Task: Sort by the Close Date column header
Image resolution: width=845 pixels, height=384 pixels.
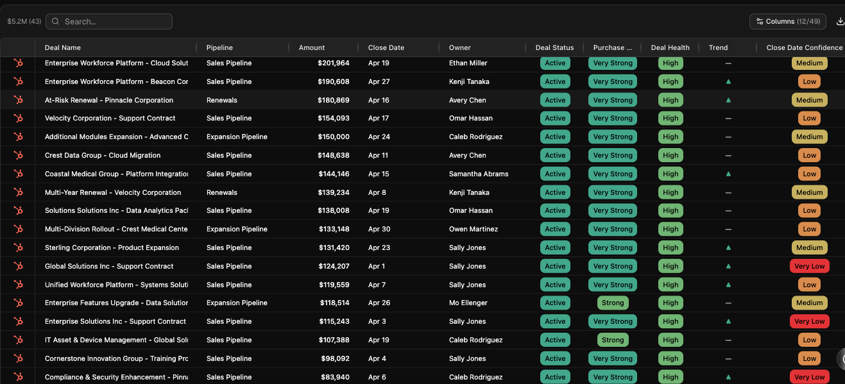Action: 386,47
